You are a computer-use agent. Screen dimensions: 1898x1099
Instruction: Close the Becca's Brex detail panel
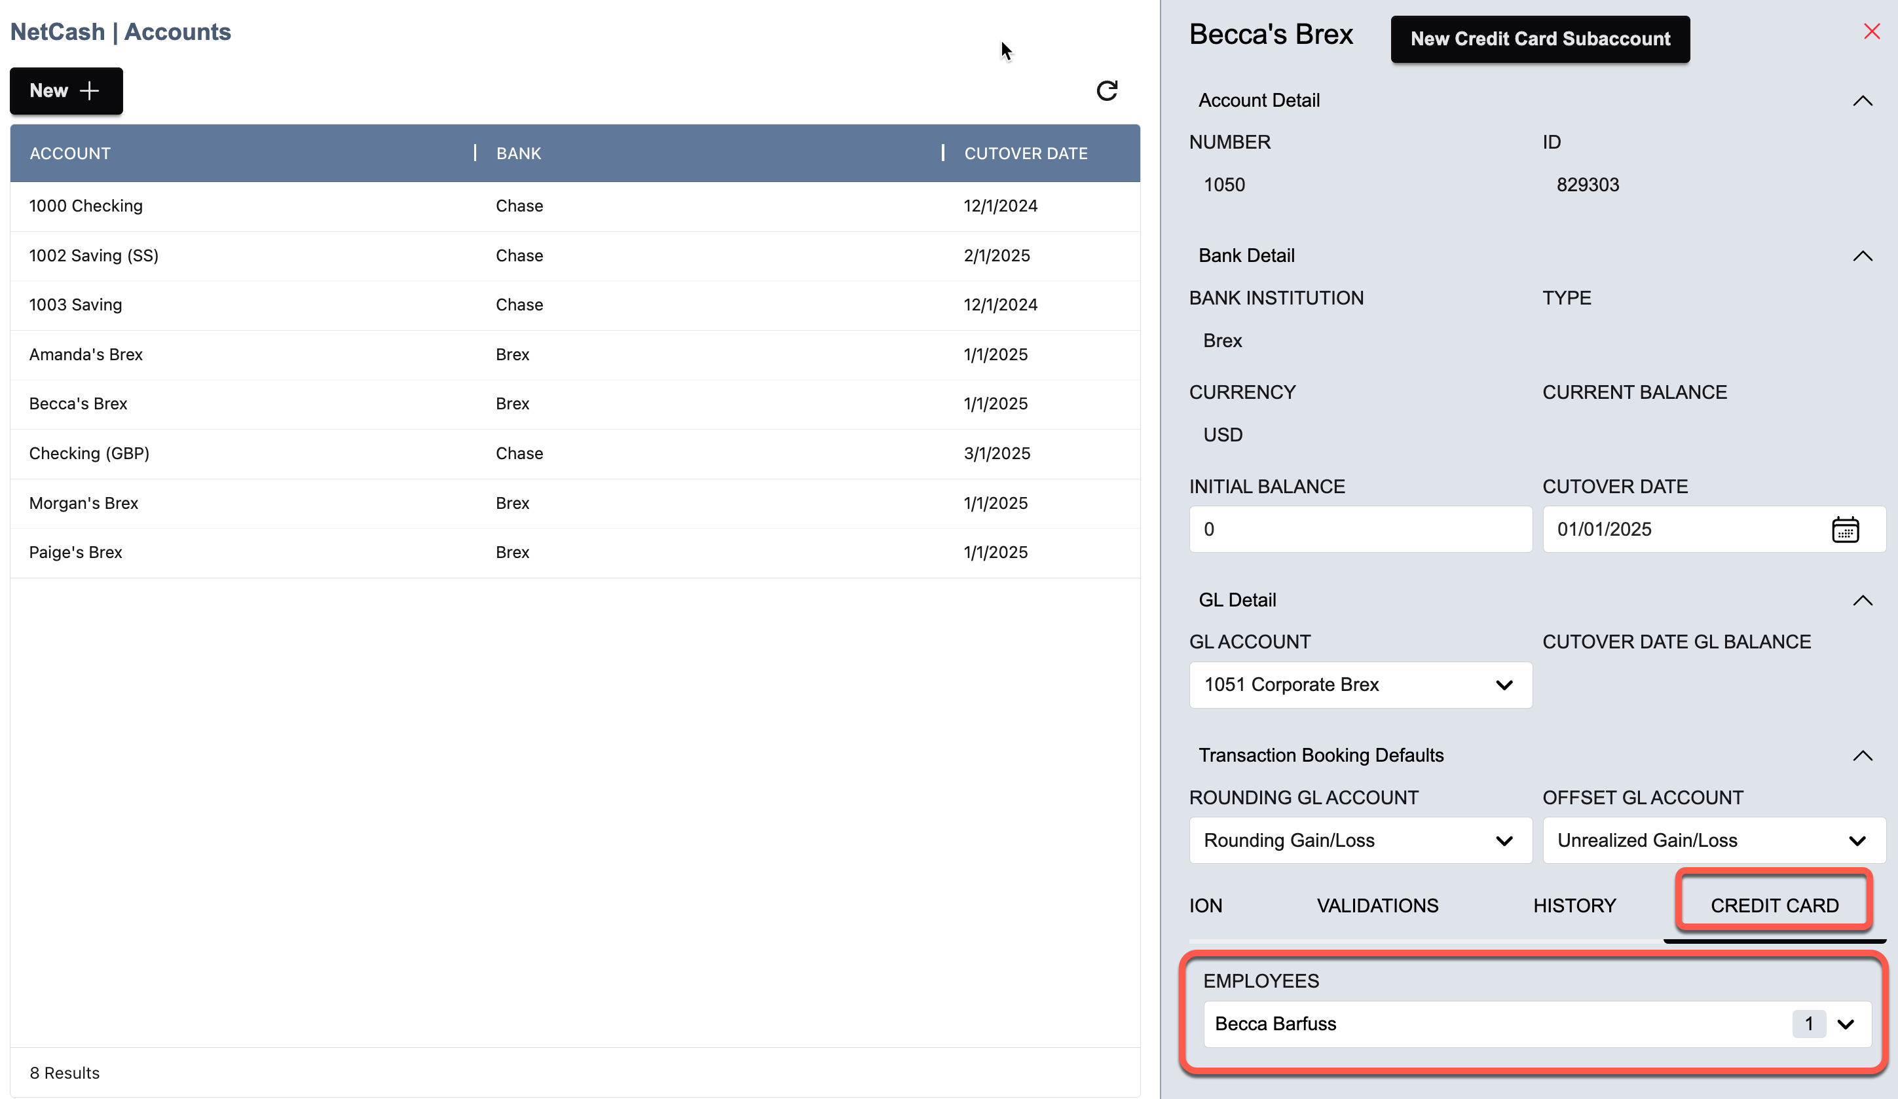pyautogui.click(x=1872, y=31)
